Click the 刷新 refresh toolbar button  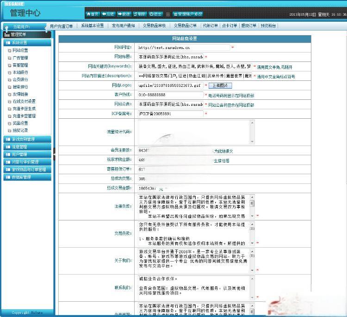(x=140, y=14)
